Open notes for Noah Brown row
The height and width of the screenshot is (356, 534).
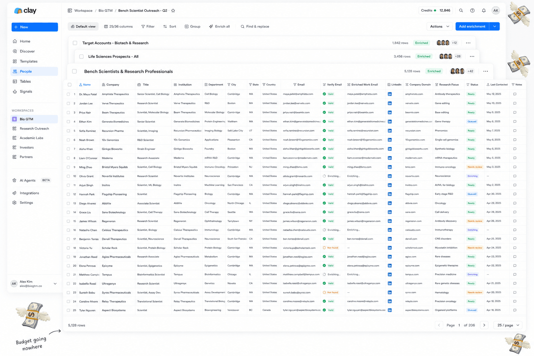click(x=515, y=140)
